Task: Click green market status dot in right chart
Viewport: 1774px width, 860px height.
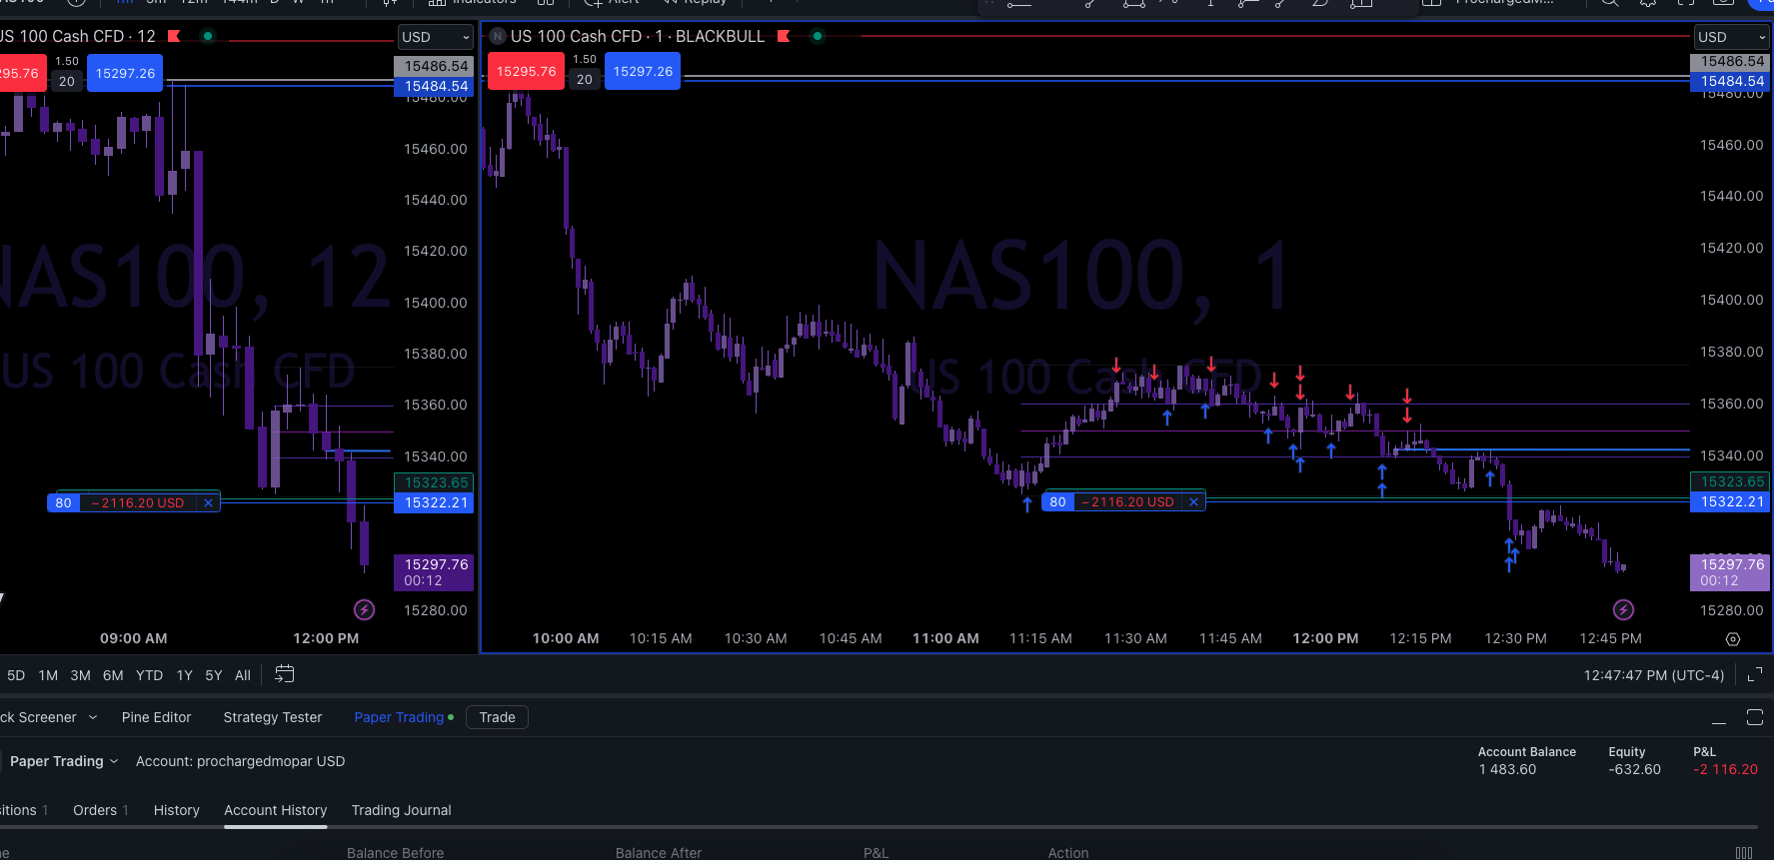Action: pos(818,36)
